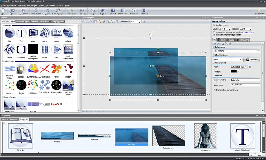
Task: Enable 'Standardverweildauer verwenden' checkbox
Action: (x=214, y=32)
